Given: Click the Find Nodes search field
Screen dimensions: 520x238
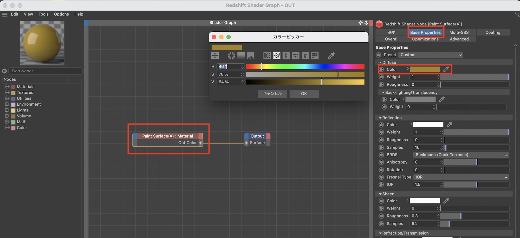Looking at the screenshot, I should click(x=45, y=71).
